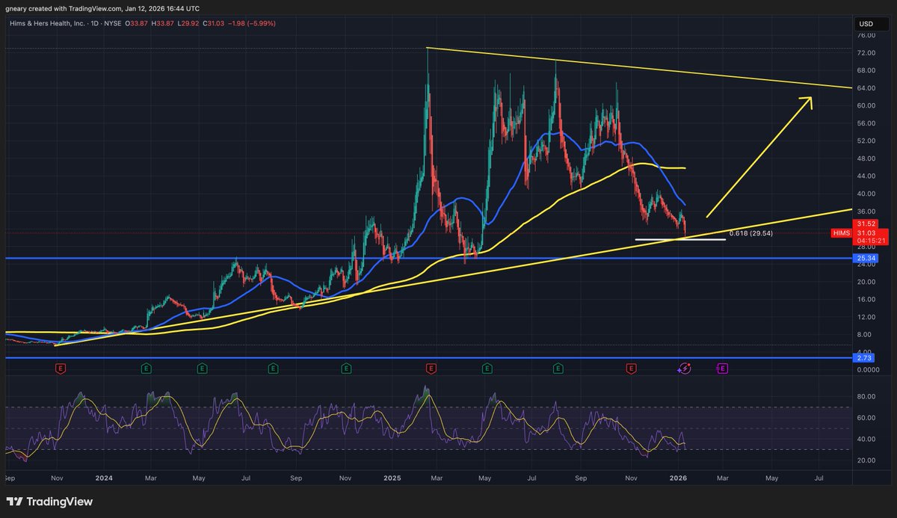This screenshot has width=897, height=518.
Task: Click the 72.00 level on price axis
Action: (866, 52)
